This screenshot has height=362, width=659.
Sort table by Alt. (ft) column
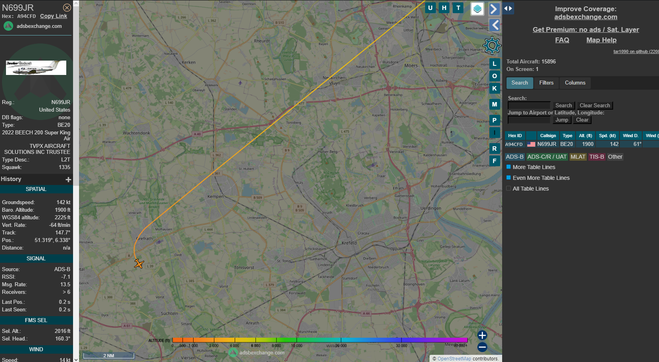pos(586,136)
